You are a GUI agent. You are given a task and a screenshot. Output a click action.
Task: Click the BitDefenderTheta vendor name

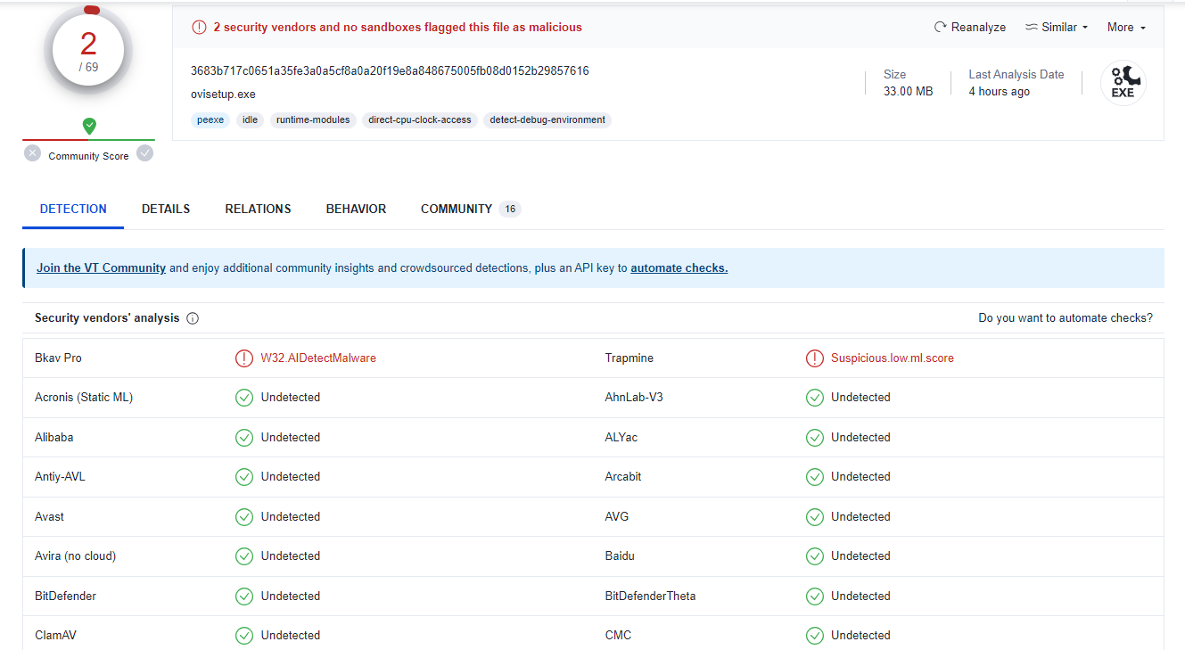pyautogui.click(x=650, y=597)
